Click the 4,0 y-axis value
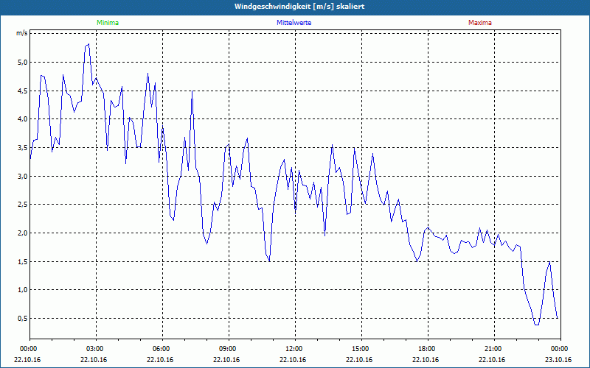590x368 pixels. pyautogui.click(x=23, y=119)
